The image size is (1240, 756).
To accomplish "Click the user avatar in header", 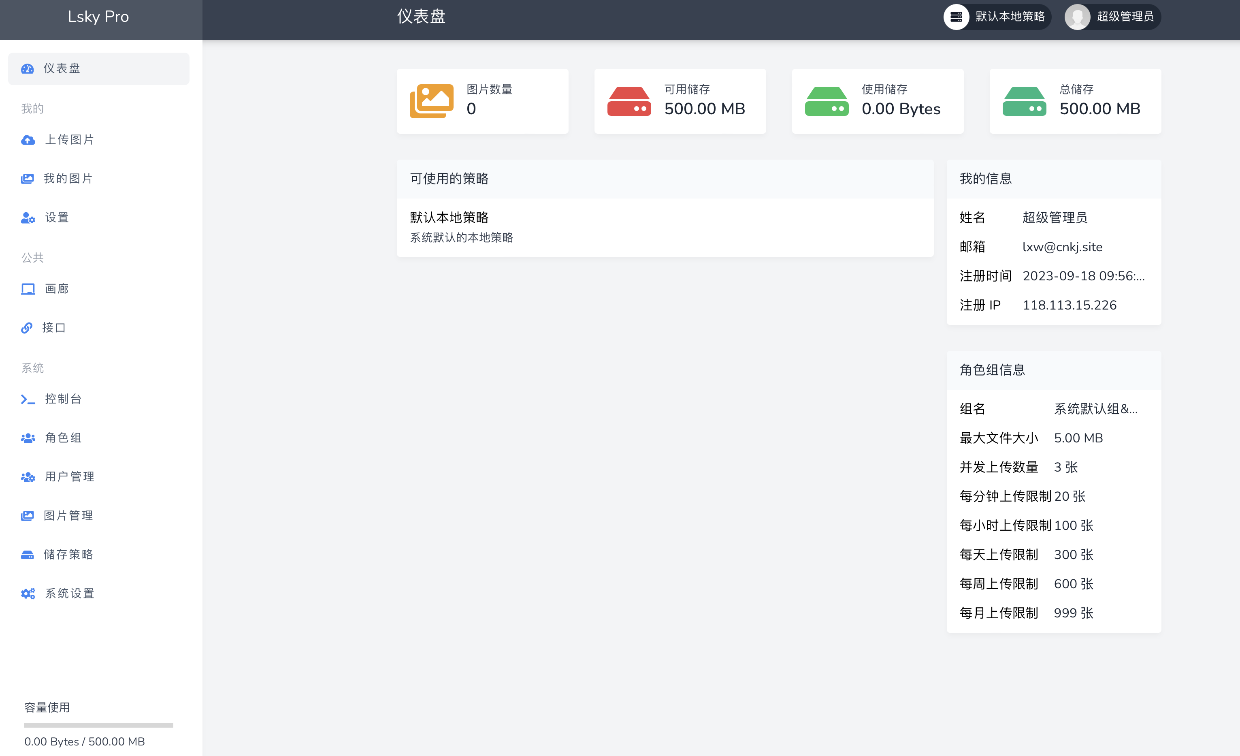I will click(1077, 17).
